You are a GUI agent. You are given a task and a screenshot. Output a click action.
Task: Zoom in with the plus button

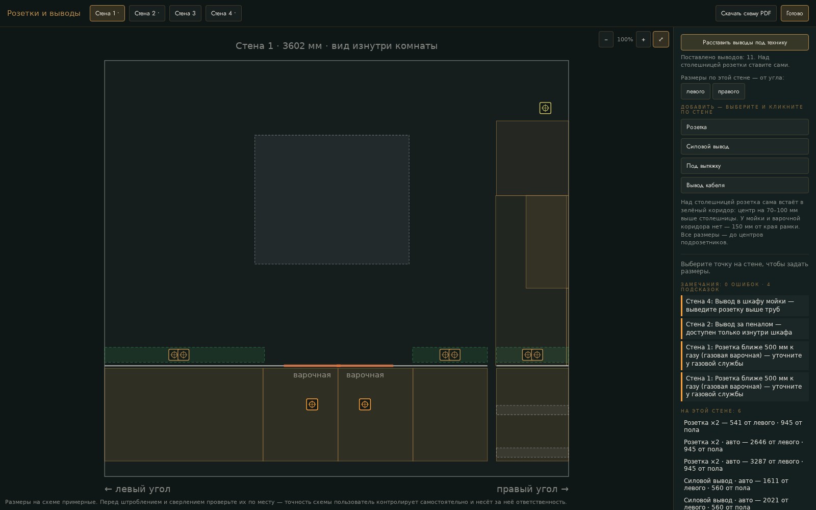[x=643, y=39]
